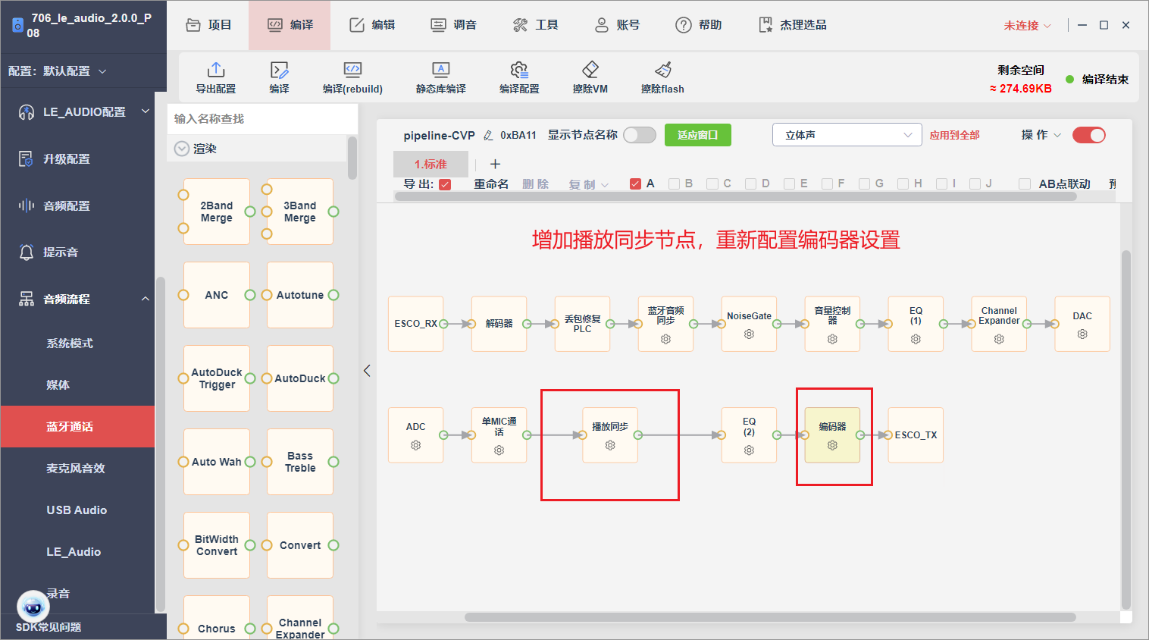Click the 输入名称查找 search field
1149x640 pixels.
pyautogui.click(x=262, y=119)
